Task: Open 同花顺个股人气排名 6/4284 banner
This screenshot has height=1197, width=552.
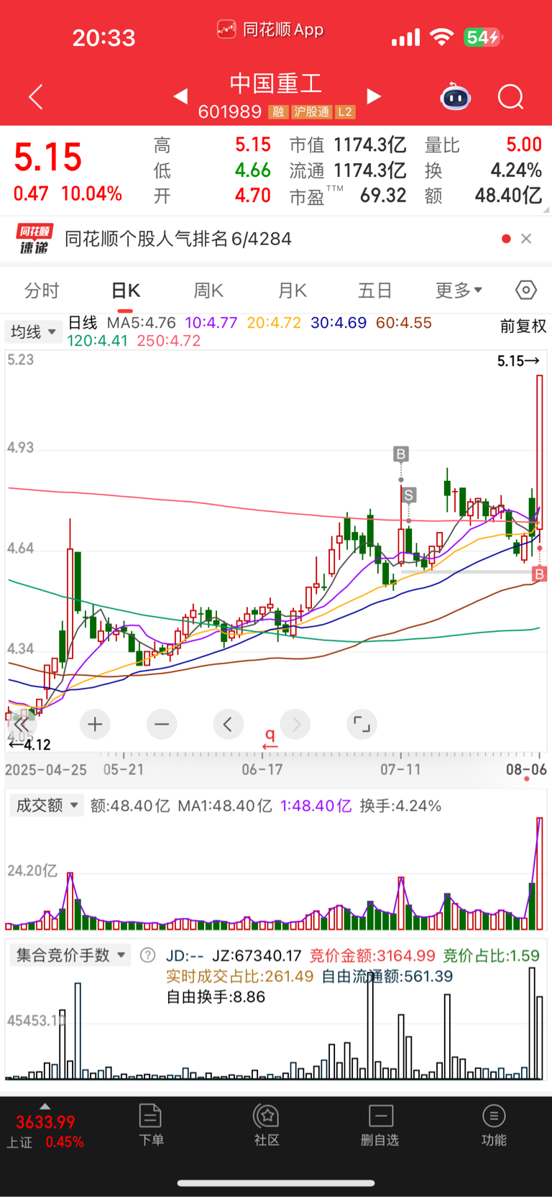Action: tap(178, 239)
